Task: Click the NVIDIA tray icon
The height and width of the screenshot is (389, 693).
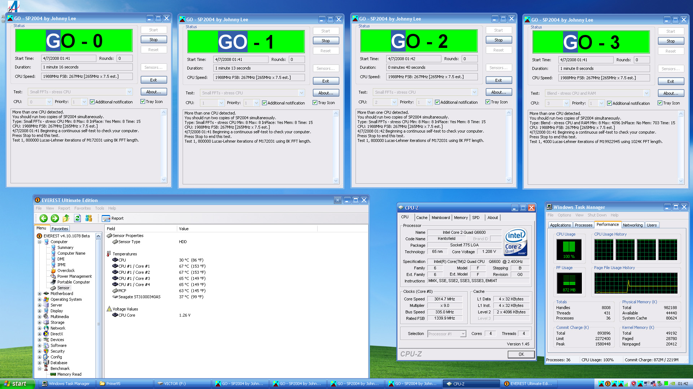Action: 673,384
